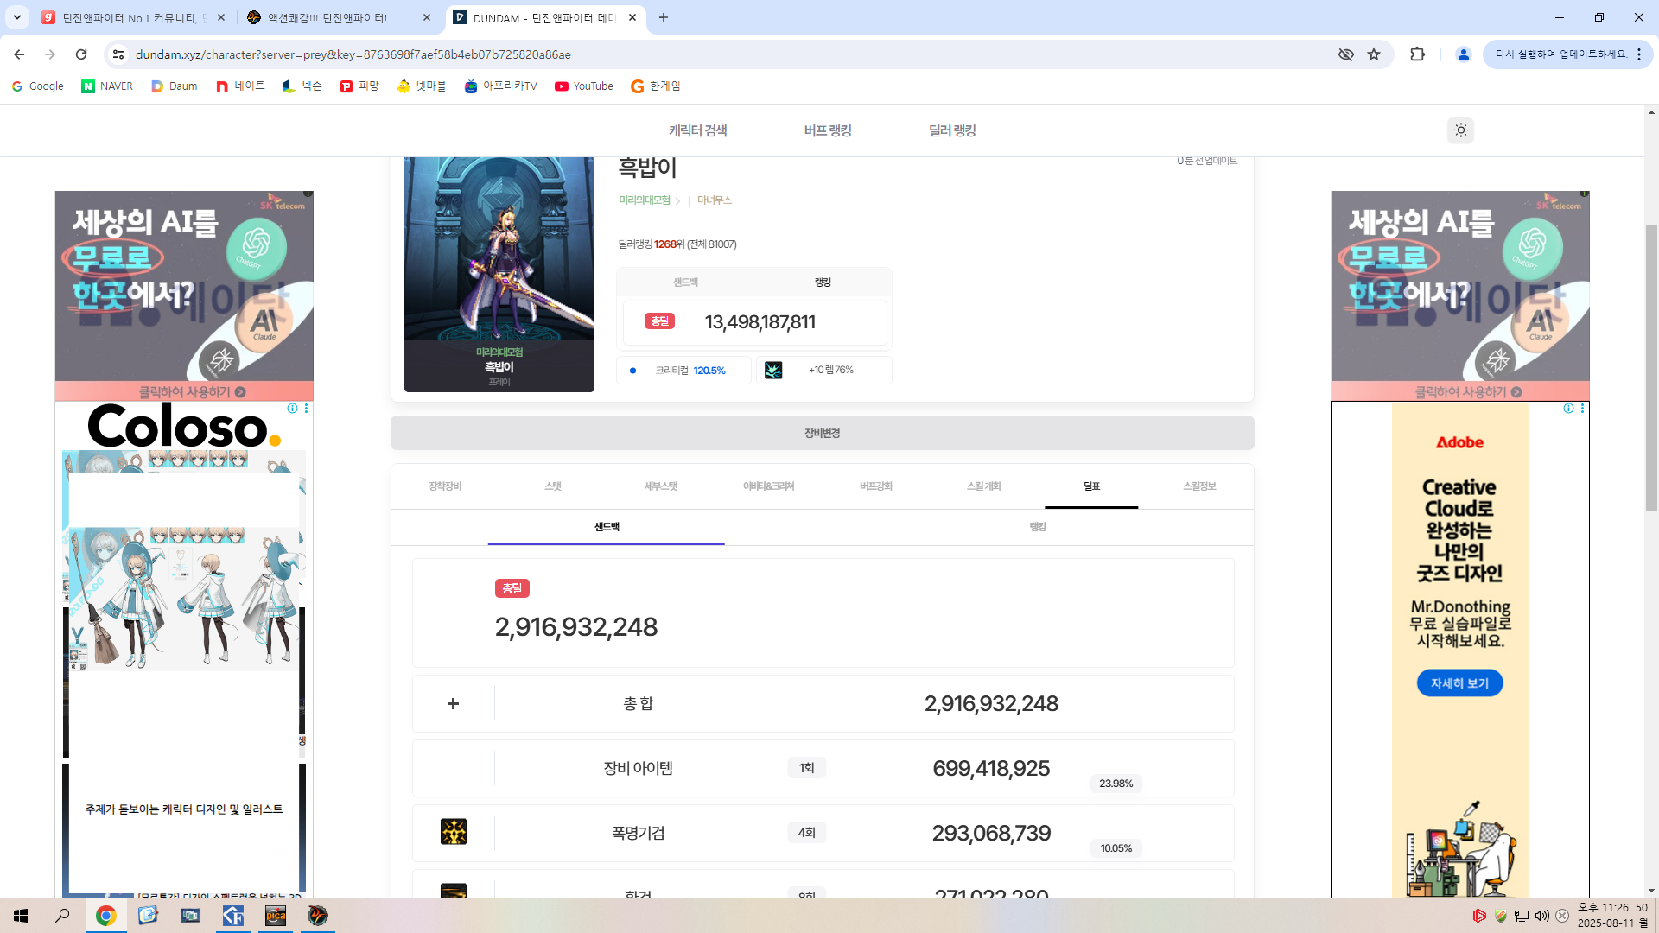Viewport: 1659px width, 933px height.
Task: Click the tracking protection eye icon
Action: 1345,54
